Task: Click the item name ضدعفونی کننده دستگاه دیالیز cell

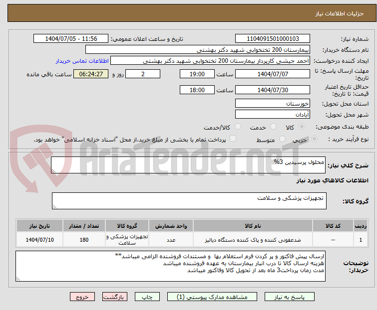Action: coord(253,240)
